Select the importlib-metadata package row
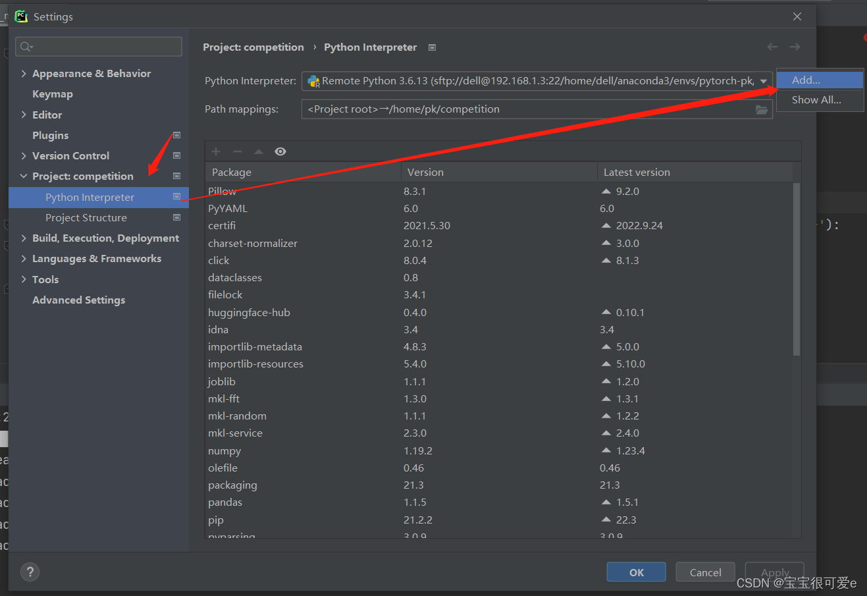The image size is (867, 596). tap(499, 346)
